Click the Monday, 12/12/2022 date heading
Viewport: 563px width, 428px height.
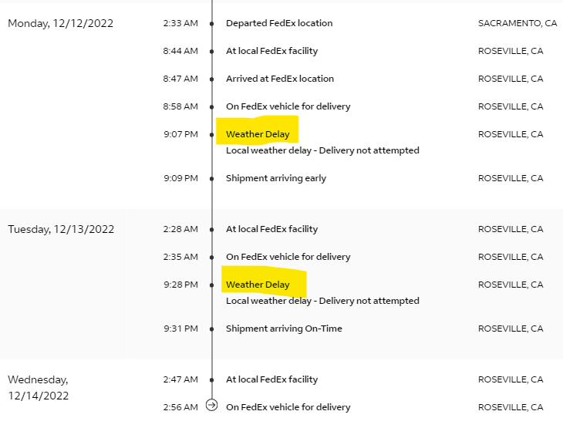60,23
